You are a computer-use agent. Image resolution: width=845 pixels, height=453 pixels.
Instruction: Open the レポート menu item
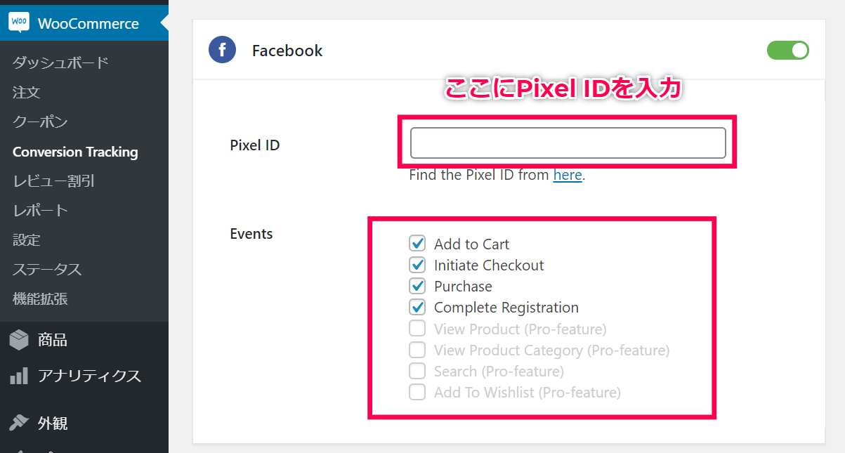40,210
